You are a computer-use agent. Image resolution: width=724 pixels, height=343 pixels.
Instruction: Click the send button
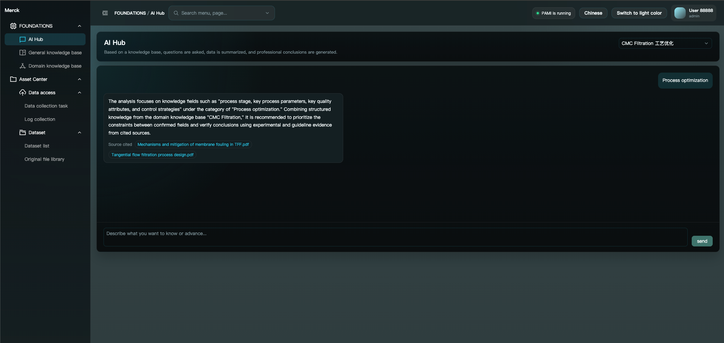coord(702,241)
